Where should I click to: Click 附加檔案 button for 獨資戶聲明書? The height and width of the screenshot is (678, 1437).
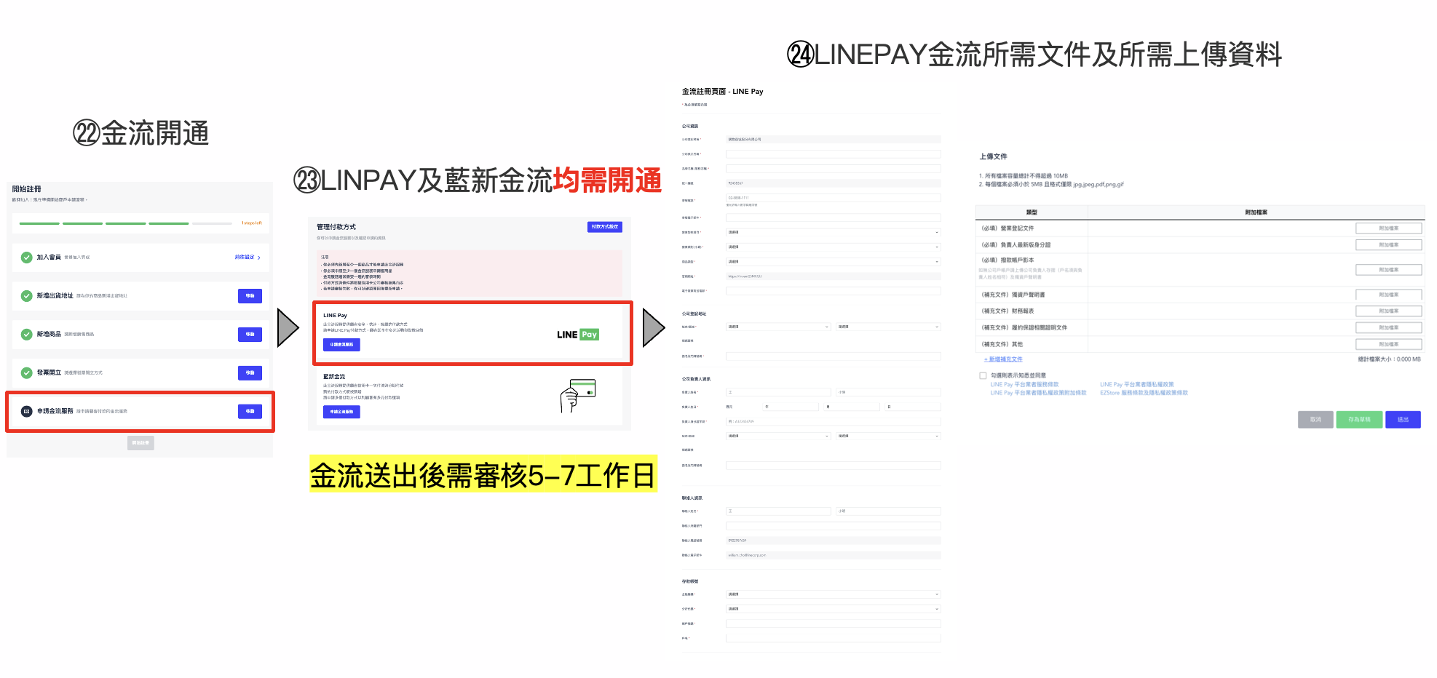(1388, 295)
